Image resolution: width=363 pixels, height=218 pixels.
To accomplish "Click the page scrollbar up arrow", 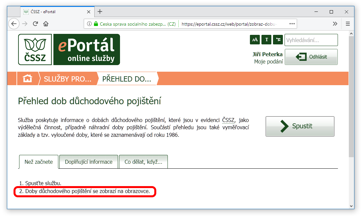I will [351, 34].
